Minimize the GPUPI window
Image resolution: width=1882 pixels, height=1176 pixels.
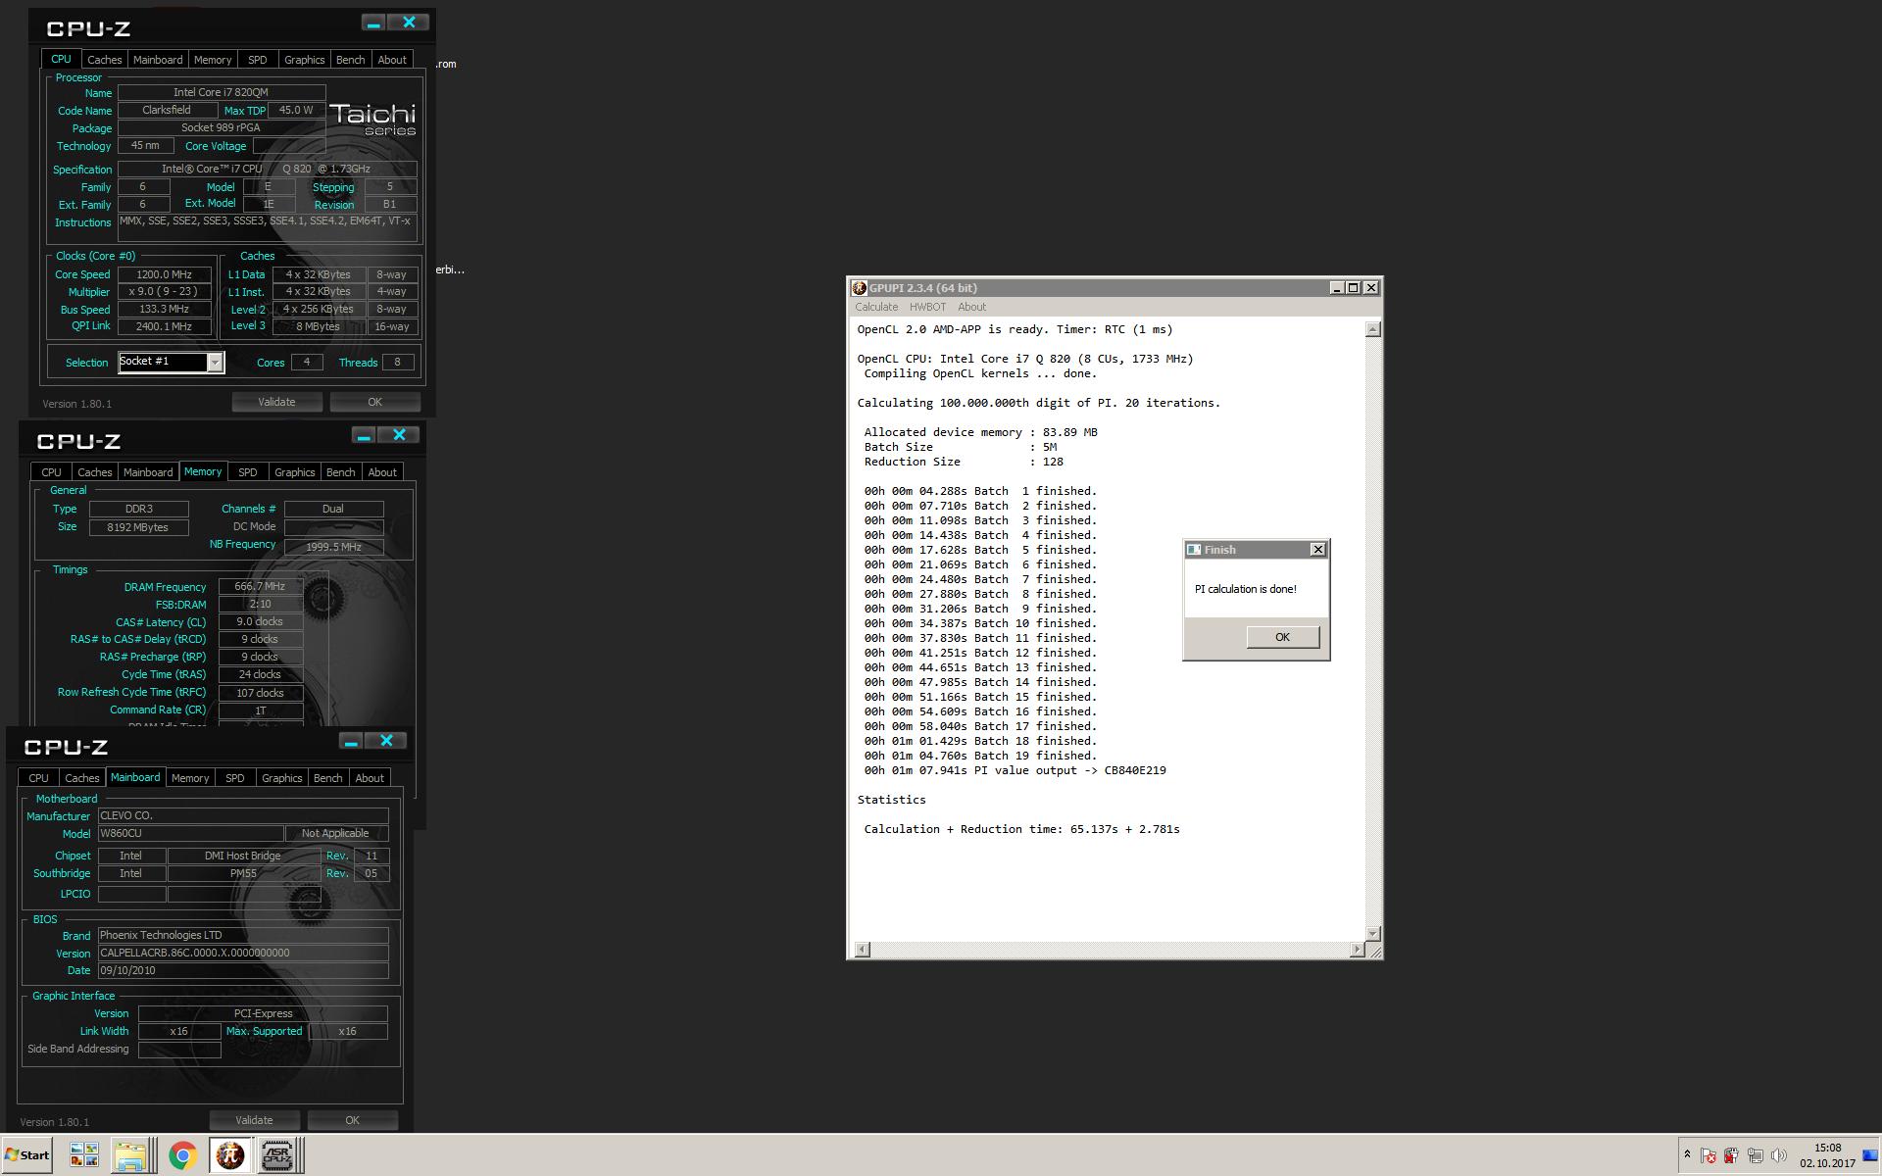(x=1336, y=288)
